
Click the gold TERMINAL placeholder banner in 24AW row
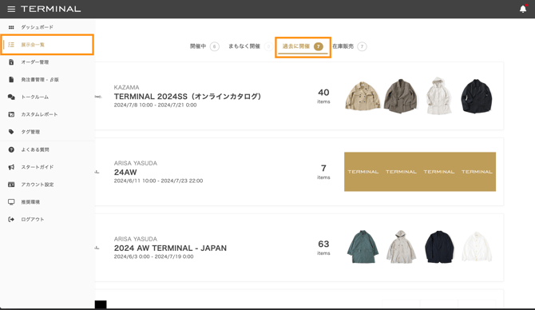[420, 172]
